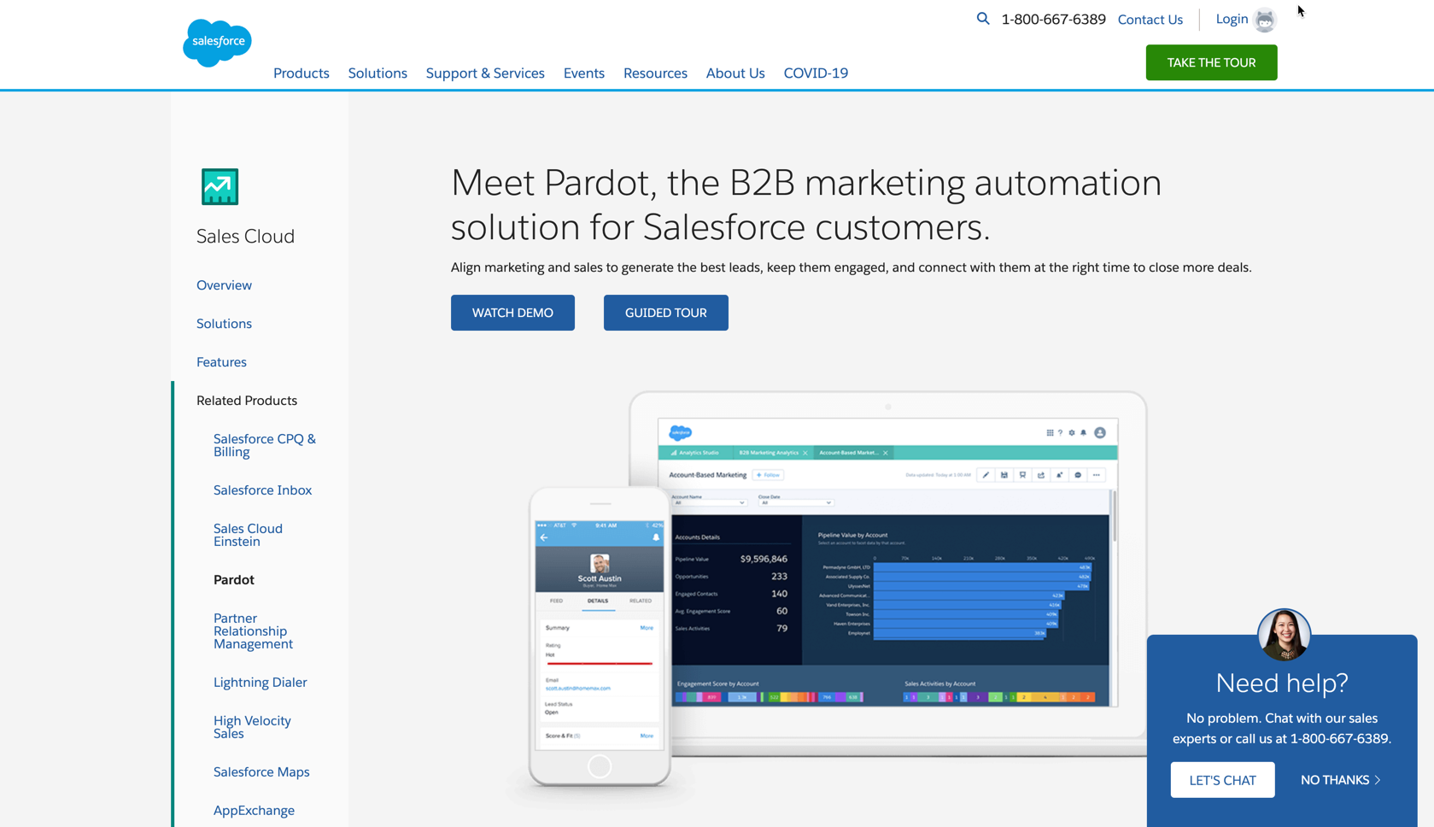Open the Salesforce Inbox link

point(262,490)
